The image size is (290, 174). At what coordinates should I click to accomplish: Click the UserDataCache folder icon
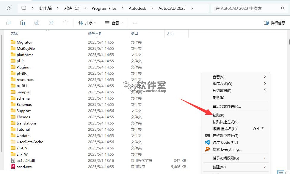click(13, 142)
